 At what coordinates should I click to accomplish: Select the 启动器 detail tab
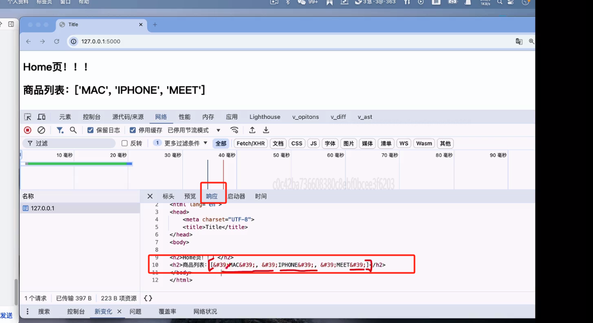236,196
